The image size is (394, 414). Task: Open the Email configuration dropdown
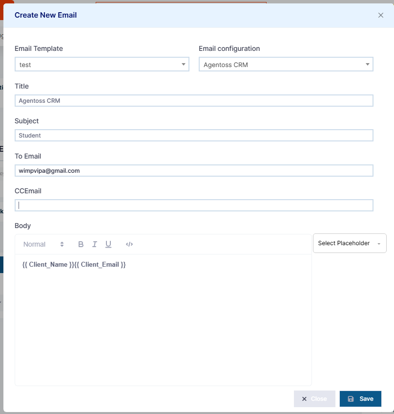286,65
